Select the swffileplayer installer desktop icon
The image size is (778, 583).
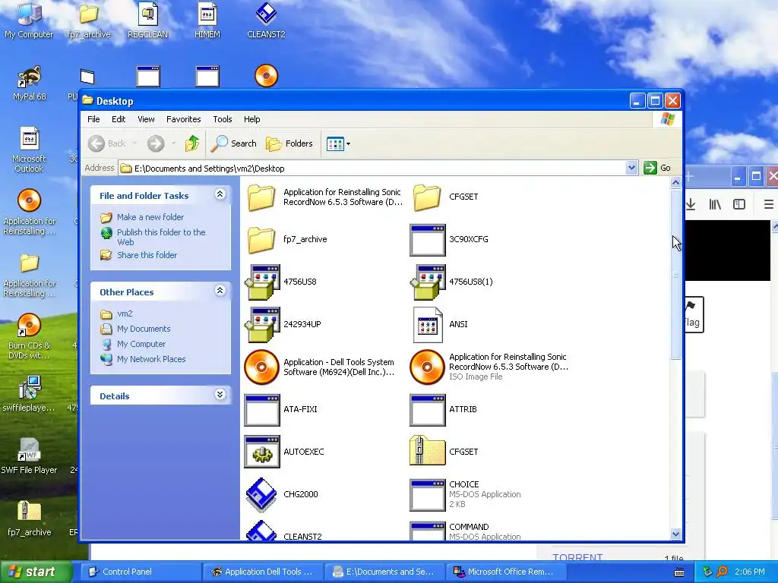coord(29,394)
